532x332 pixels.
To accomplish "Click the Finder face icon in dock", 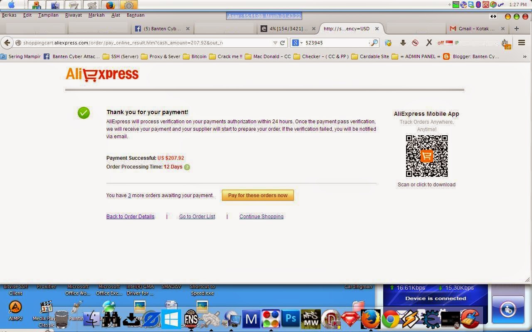I will (x=91, y=320).
